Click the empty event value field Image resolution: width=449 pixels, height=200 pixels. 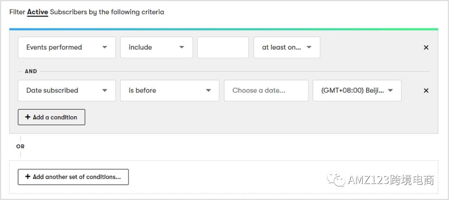pos(223,47)
